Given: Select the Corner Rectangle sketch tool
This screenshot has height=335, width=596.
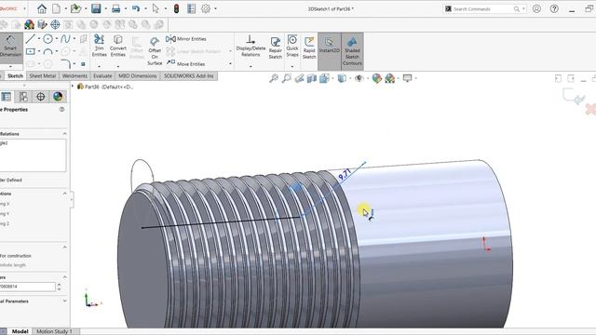Looking at the screenshot, I should coord(31,51).
